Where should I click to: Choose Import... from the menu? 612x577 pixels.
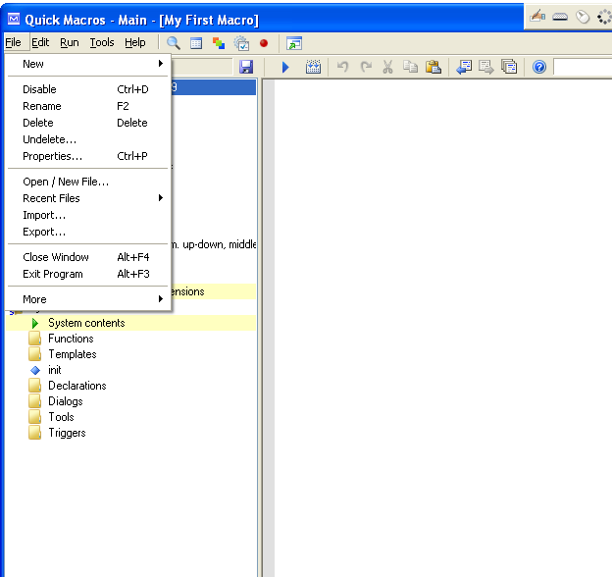point(89,215)
